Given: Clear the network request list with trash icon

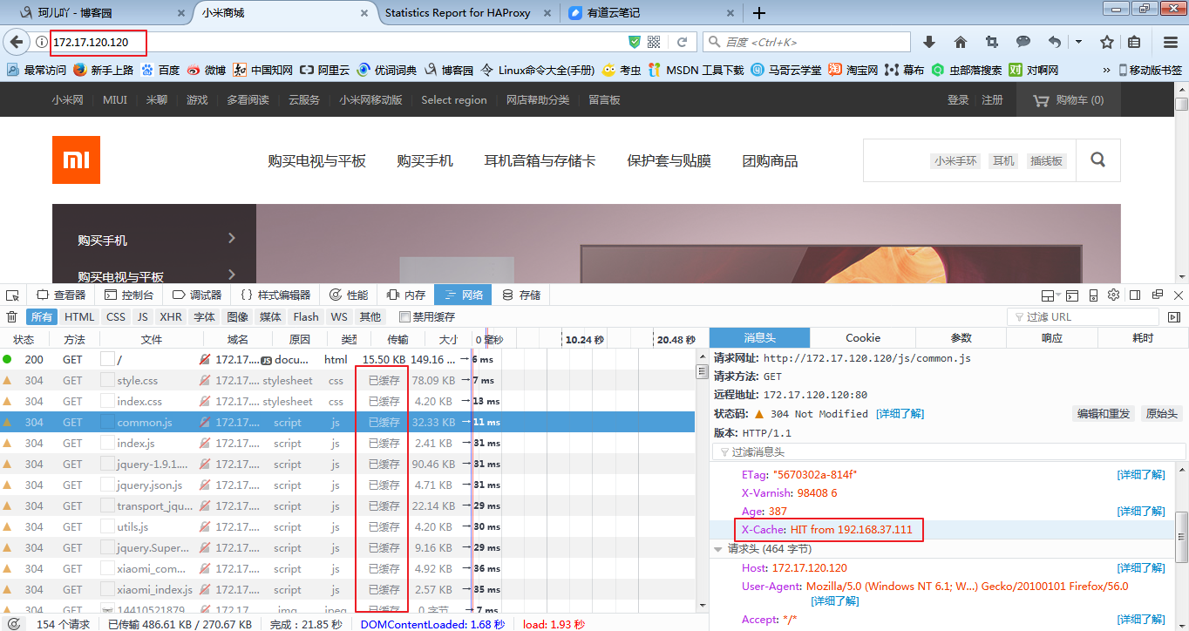Looking at the screenshot, I should (x=11, y=316).
